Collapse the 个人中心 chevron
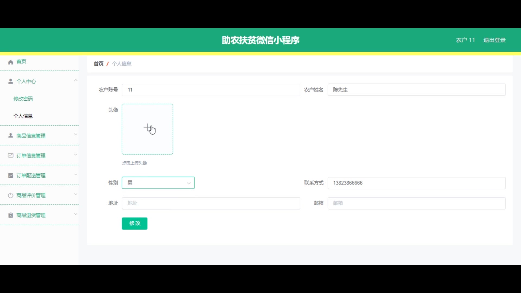The width and height of the screenshot is (521, 293). (76, 80)
